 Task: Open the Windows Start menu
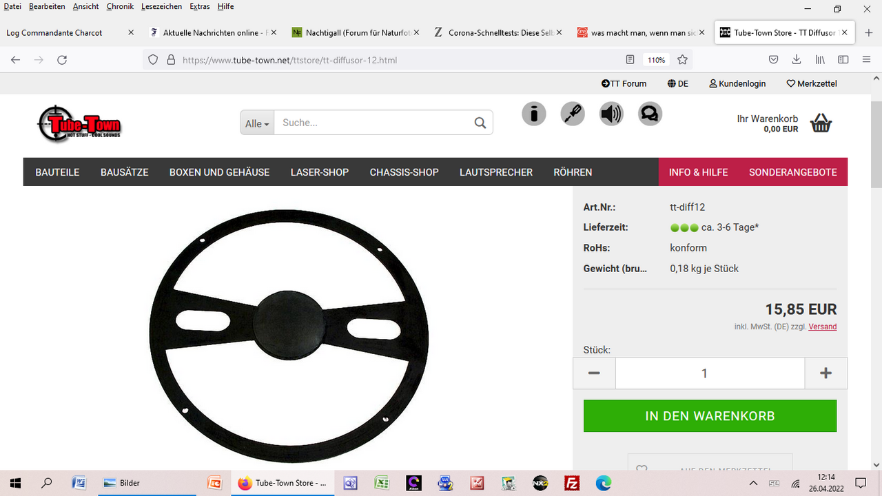tap(14, 483)
